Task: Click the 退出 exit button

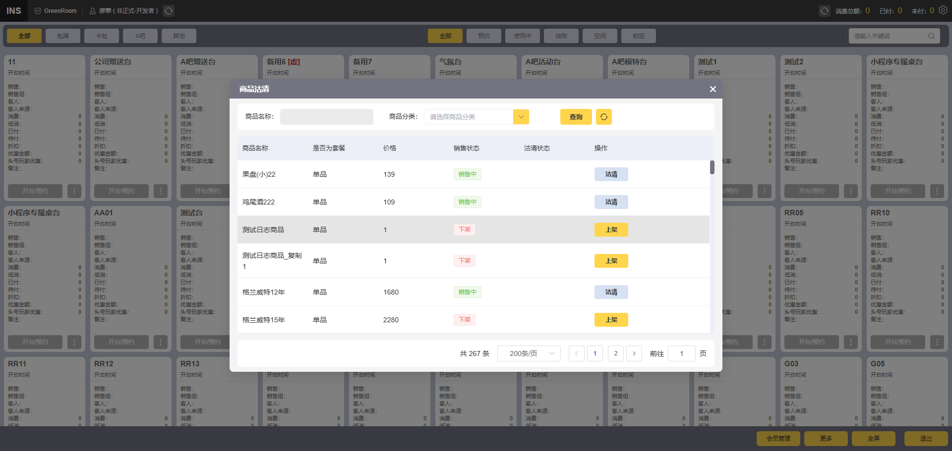Action: (x=926, y=439)
